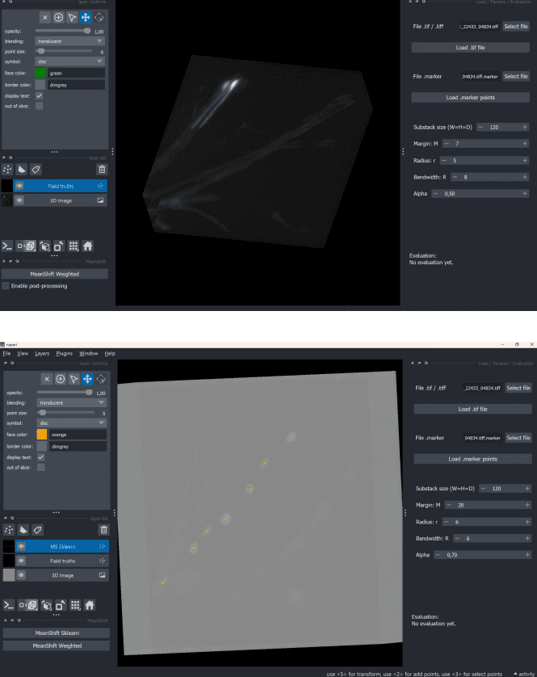Open the Layers menu
This screenshot has width=537, height=677.
coord(42,353)
